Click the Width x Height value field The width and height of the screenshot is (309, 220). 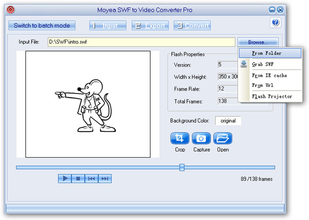click(228, 77)
